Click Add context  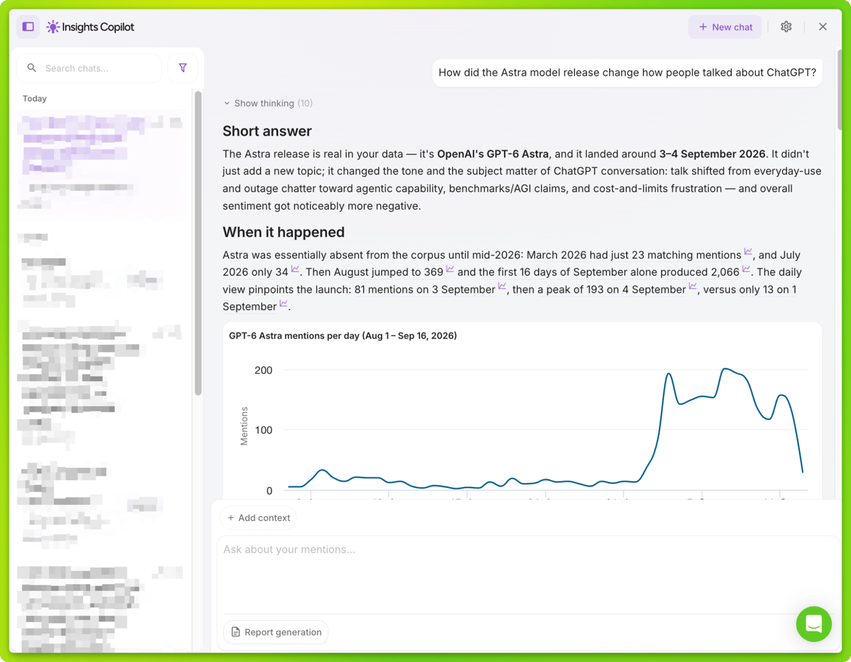coord(259,518)
